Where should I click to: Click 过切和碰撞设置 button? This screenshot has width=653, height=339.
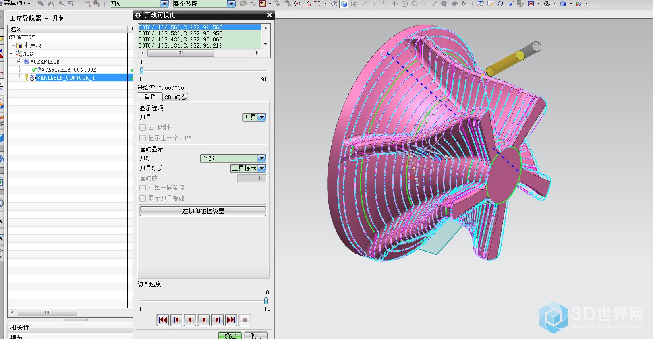pyautogui.click(x=203, y=211)
